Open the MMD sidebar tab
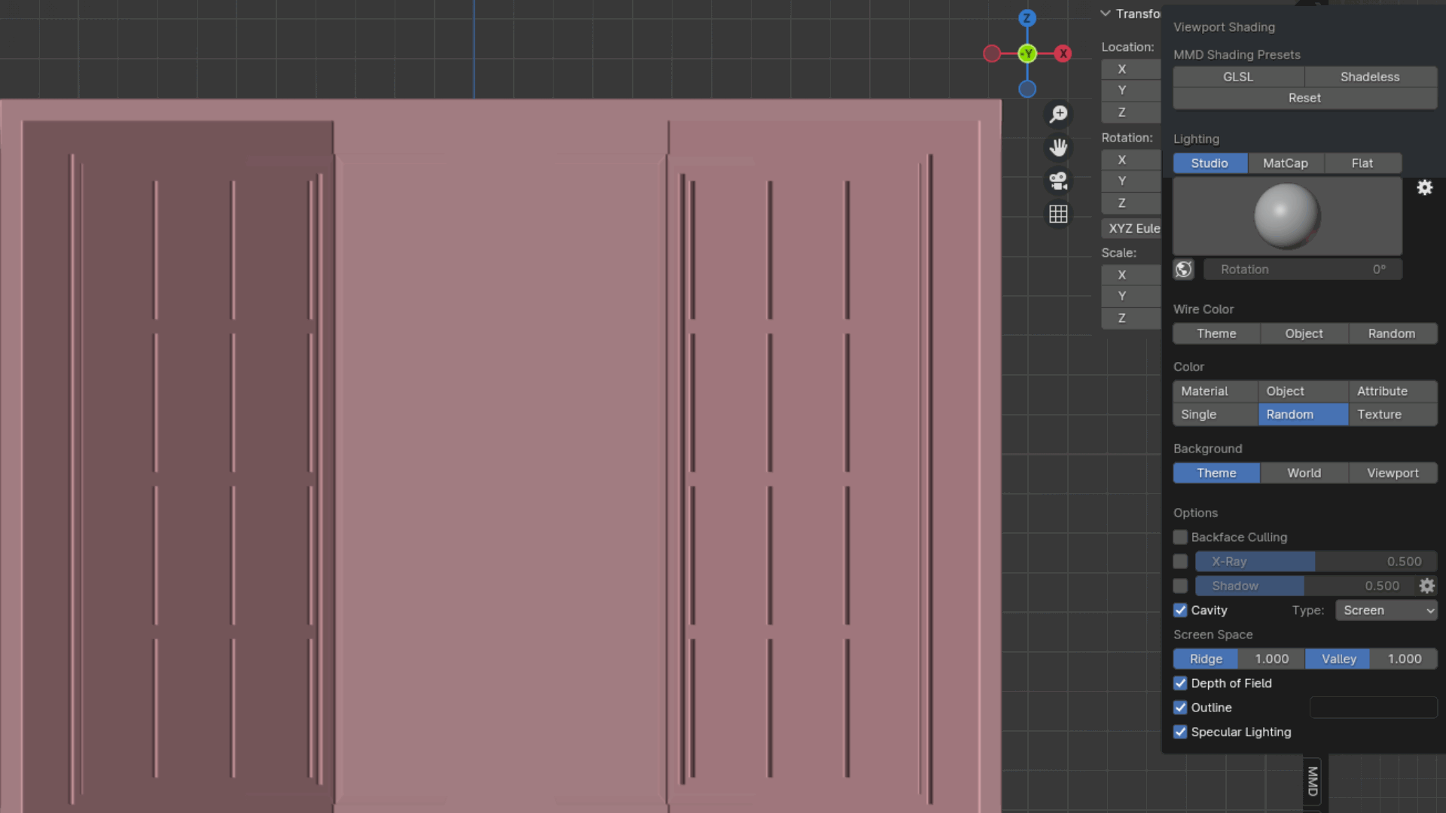 [1312, 781]
